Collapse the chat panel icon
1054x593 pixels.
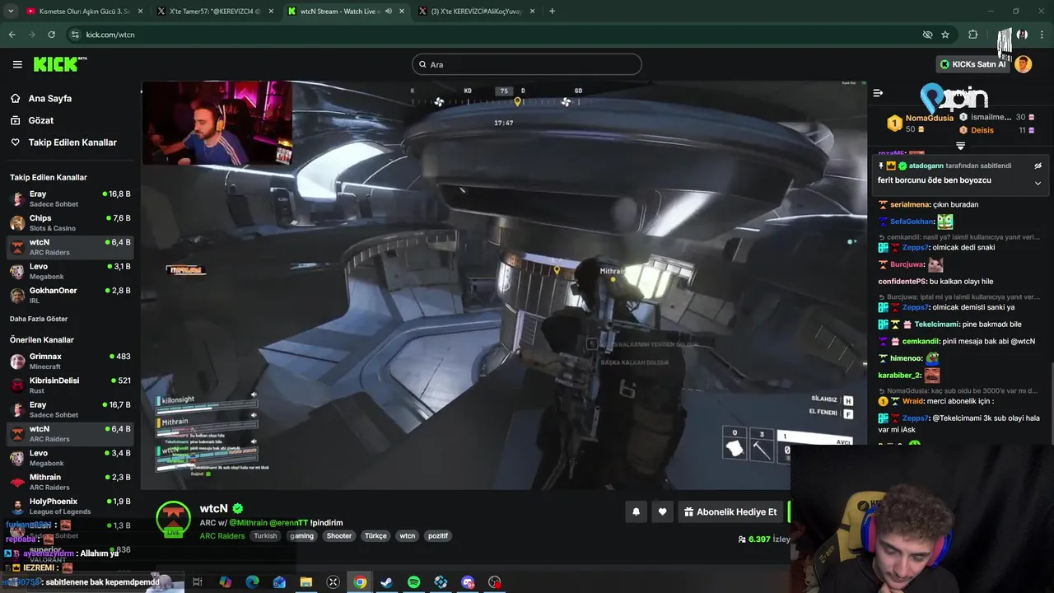click(878, 93)
